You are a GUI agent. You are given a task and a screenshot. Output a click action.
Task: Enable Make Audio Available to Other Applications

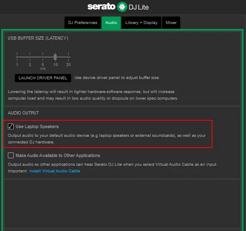click(x=11, y=155)
